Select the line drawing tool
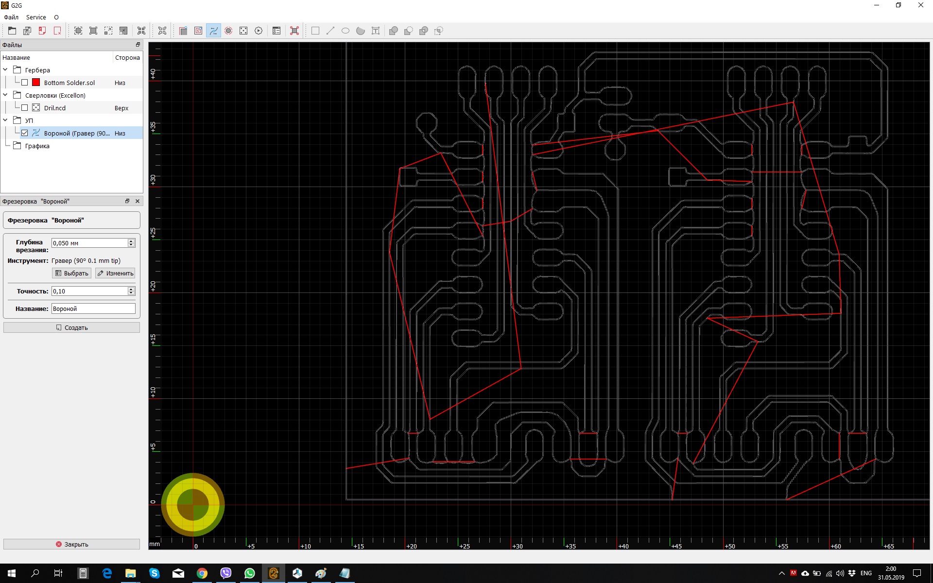The image size is (933, 583). pos(330,31)
